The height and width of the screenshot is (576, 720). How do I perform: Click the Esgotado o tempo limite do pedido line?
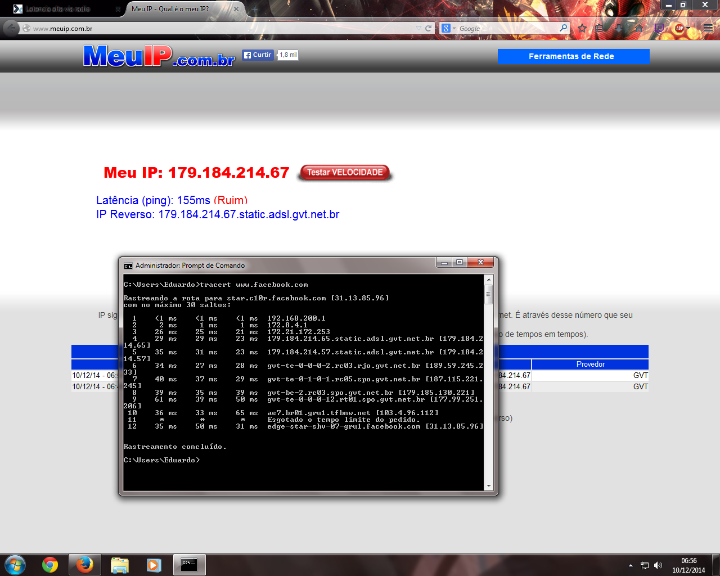[344, 420]
